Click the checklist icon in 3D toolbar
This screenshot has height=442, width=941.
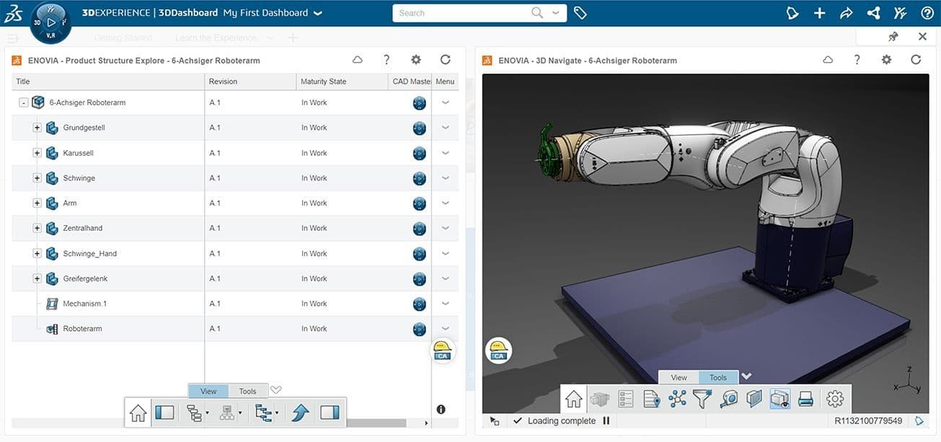click(x=626, y=399)
